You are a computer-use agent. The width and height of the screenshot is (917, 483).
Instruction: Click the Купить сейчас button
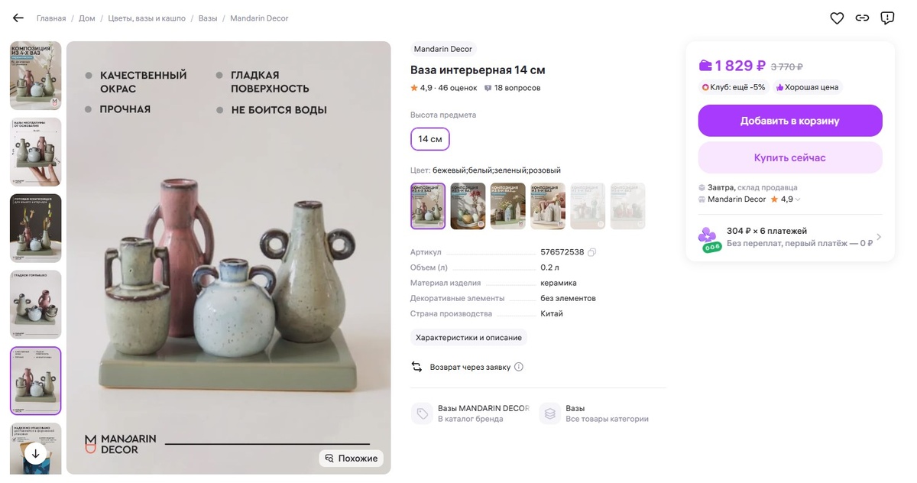click(789, 157)
